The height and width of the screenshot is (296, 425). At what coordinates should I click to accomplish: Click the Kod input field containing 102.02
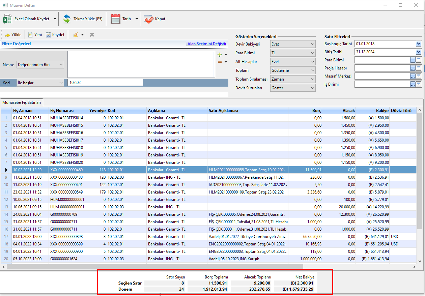click(x=105, y=83)
